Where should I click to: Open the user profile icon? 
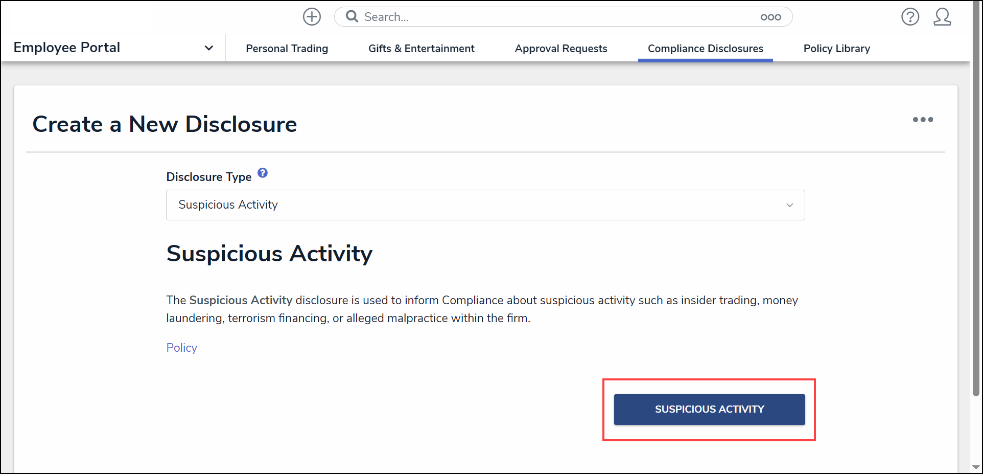pyautogui.click(x=942, y=17)
